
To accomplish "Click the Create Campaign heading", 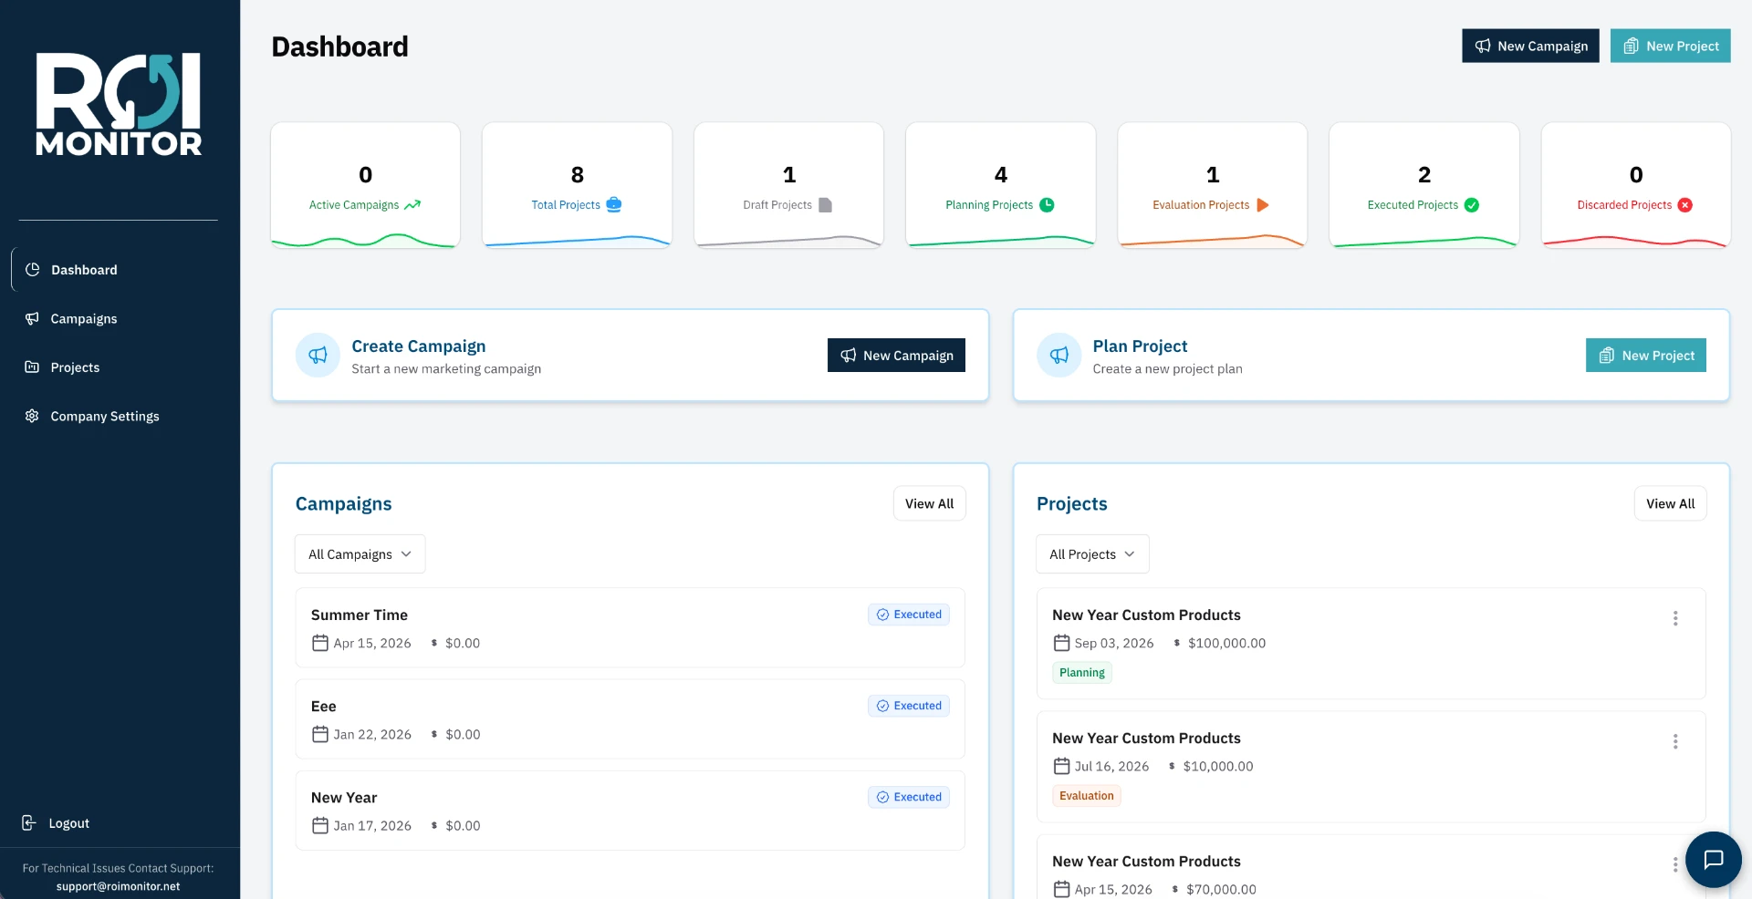I will [x=419, y=346].
